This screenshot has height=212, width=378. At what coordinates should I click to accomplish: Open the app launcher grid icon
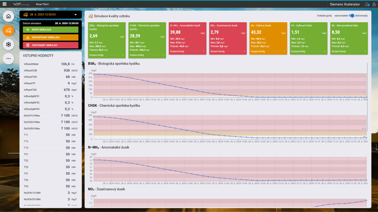tap(5, 4)
